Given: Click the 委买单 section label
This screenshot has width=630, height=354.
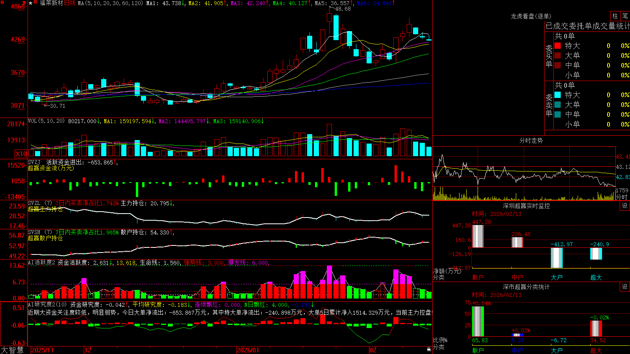Looking at the screenshot, I should pyautogui.click(x=549, y=56).
